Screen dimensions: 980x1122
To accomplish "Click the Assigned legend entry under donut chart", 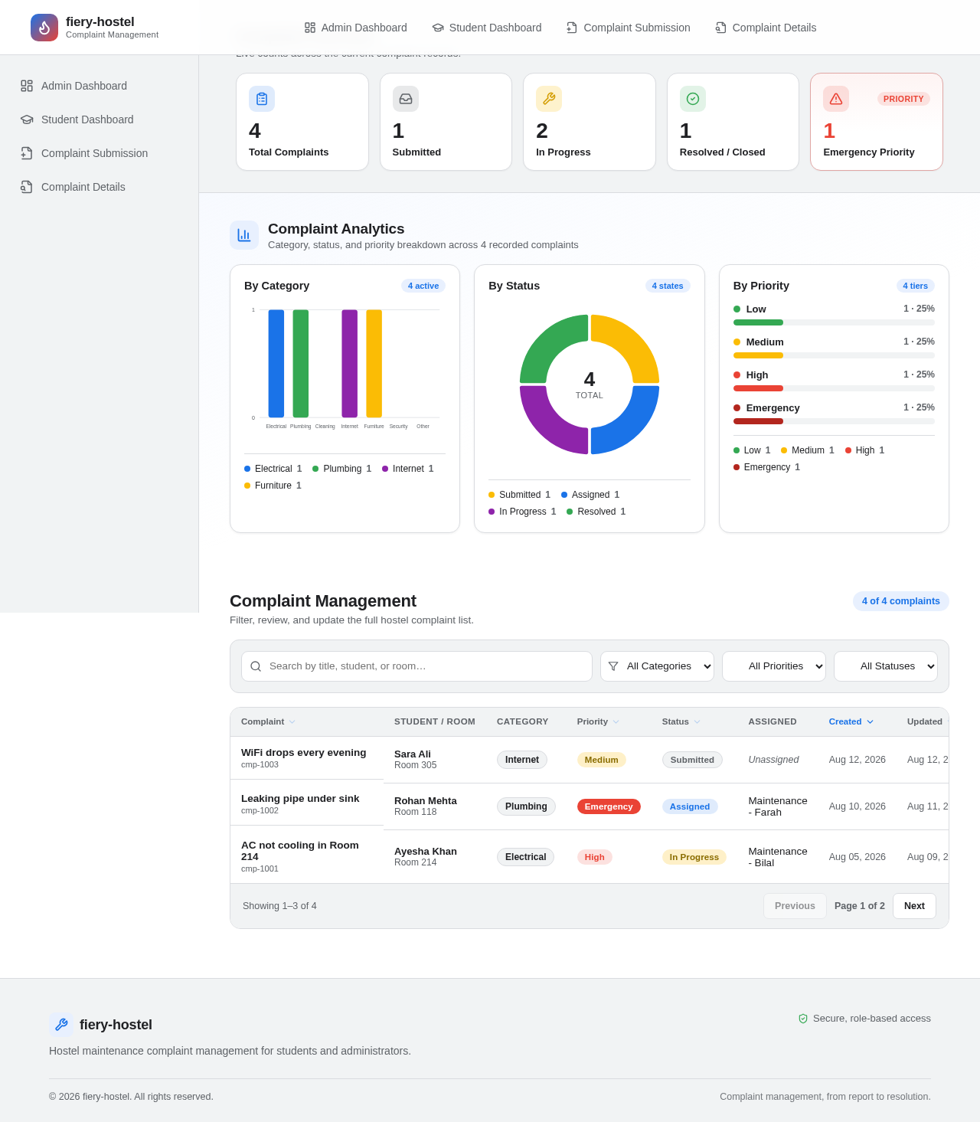I will coord(590,495).
